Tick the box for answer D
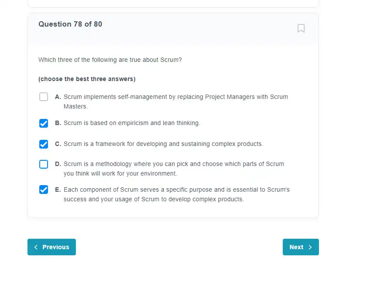 coord(44,164)
